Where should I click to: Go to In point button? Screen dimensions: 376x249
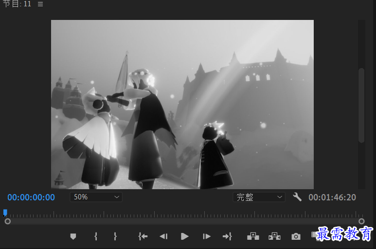click(143, 236)
